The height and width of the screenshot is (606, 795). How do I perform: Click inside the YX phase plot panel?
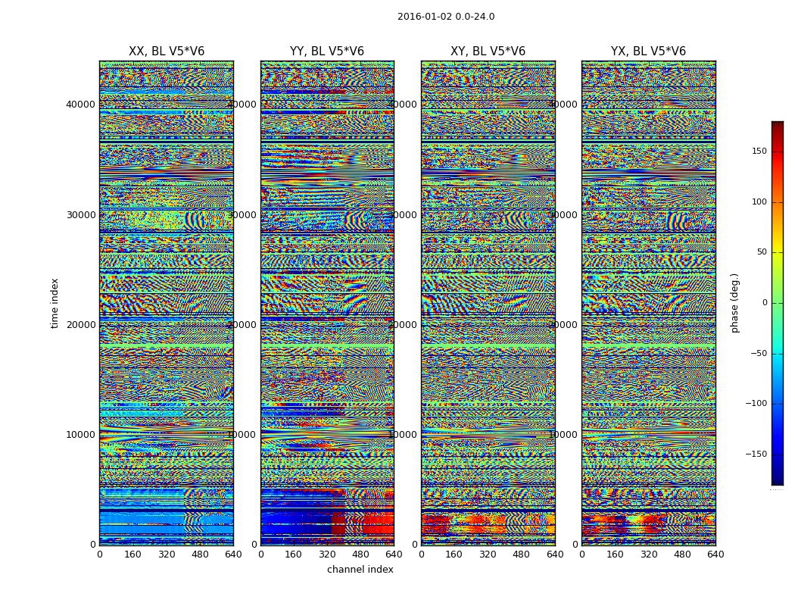click(x=649, y=303)
